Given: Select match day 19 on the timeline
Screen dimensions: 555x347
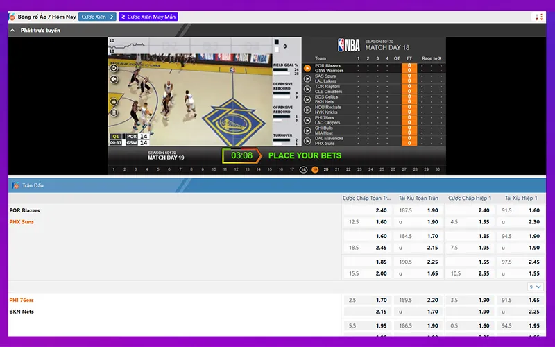Looking at the screenshot, I should tap(315, 169).
